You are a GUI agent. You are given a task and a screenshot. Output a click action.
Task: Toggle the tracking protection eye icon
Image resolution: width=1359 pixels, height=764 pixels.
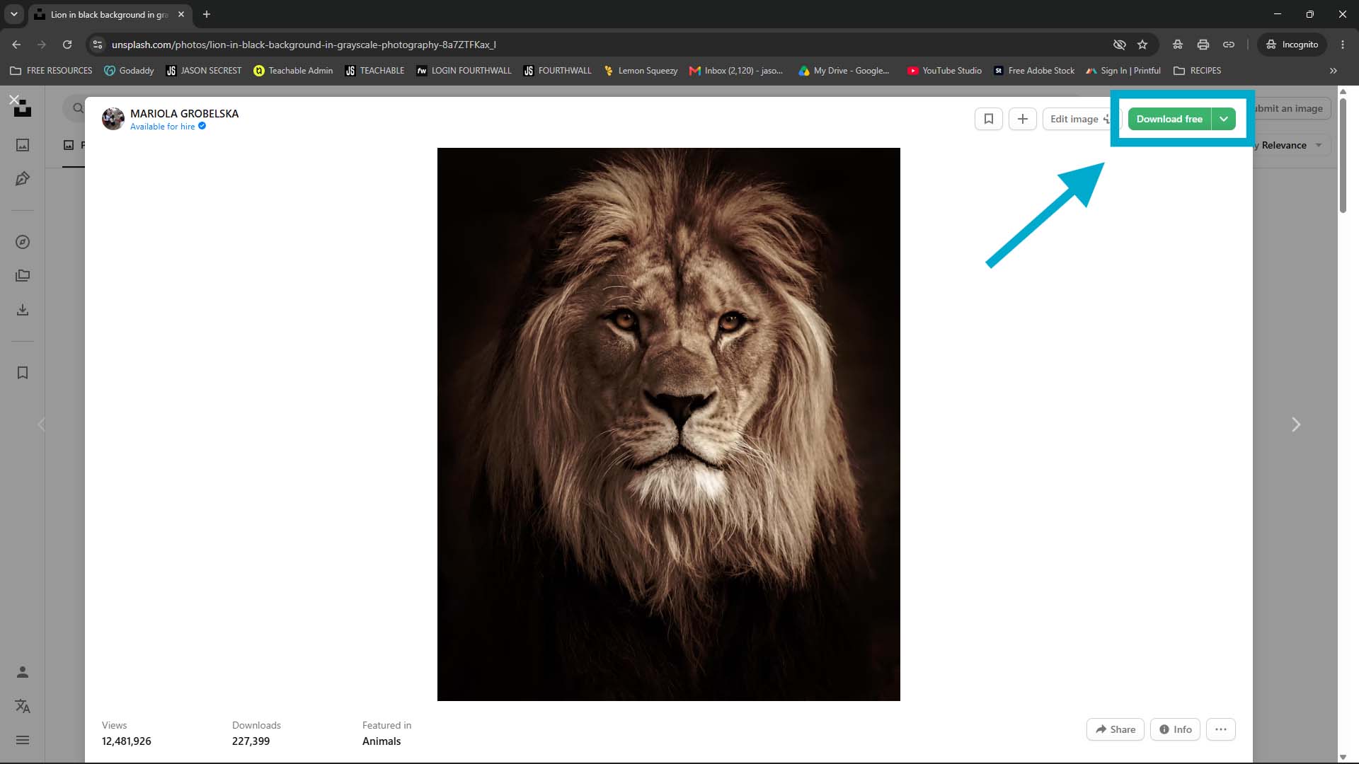(1119, 45)
